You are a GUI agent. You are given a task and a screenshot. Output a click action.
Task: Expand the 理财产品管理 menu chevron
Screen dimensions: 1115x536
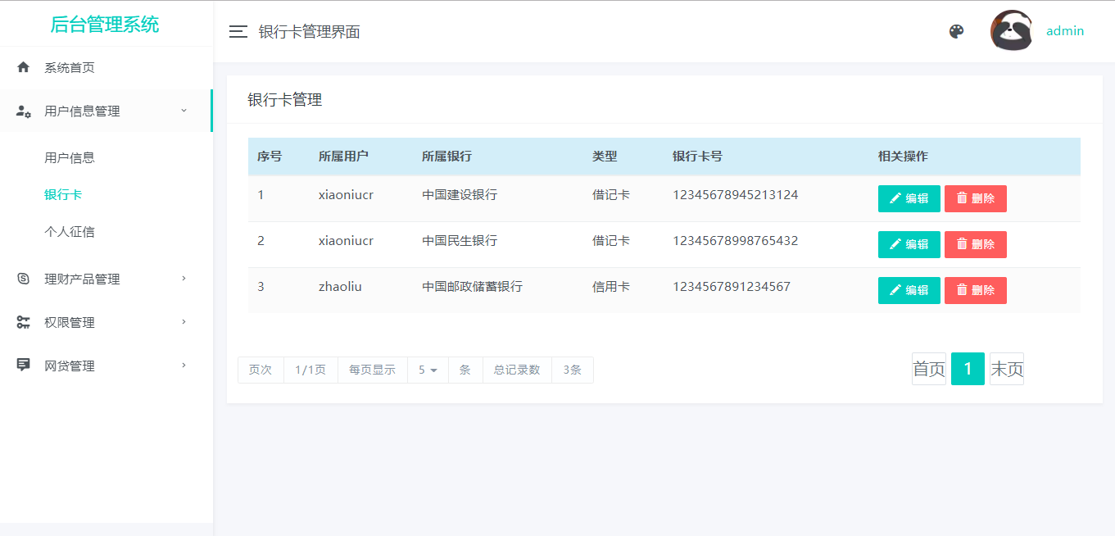tap(184, 278)
